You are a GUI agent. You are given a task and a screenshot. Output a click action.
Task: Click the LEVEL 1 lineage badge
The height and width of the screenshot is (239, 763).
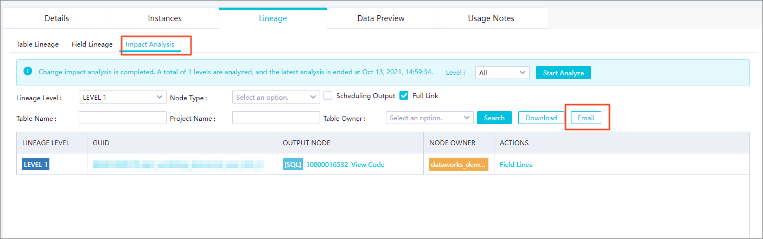(36, 165)
